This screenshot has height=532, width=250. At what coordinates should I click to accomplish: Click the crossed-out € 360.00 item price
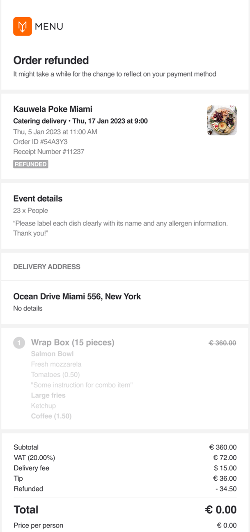[x=222, y=343]
